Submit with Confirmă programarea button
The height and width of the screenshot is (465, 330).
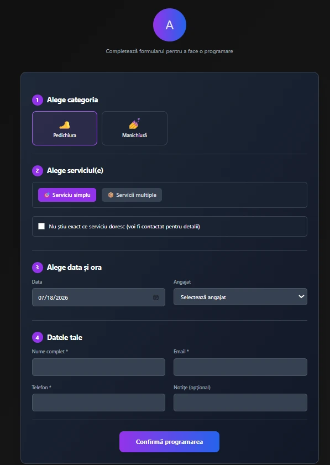tap(169, 442)
